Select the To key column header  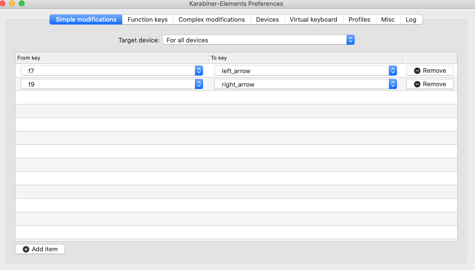coord(306,58)
